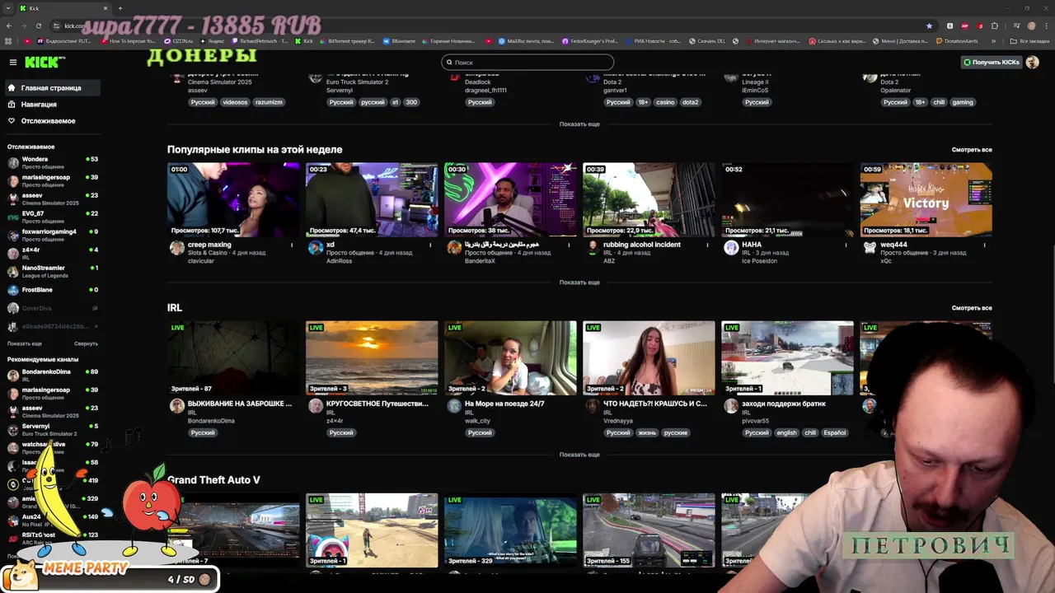
Task: Expand the tab search dropdown
Action: (x=8, y=8)
